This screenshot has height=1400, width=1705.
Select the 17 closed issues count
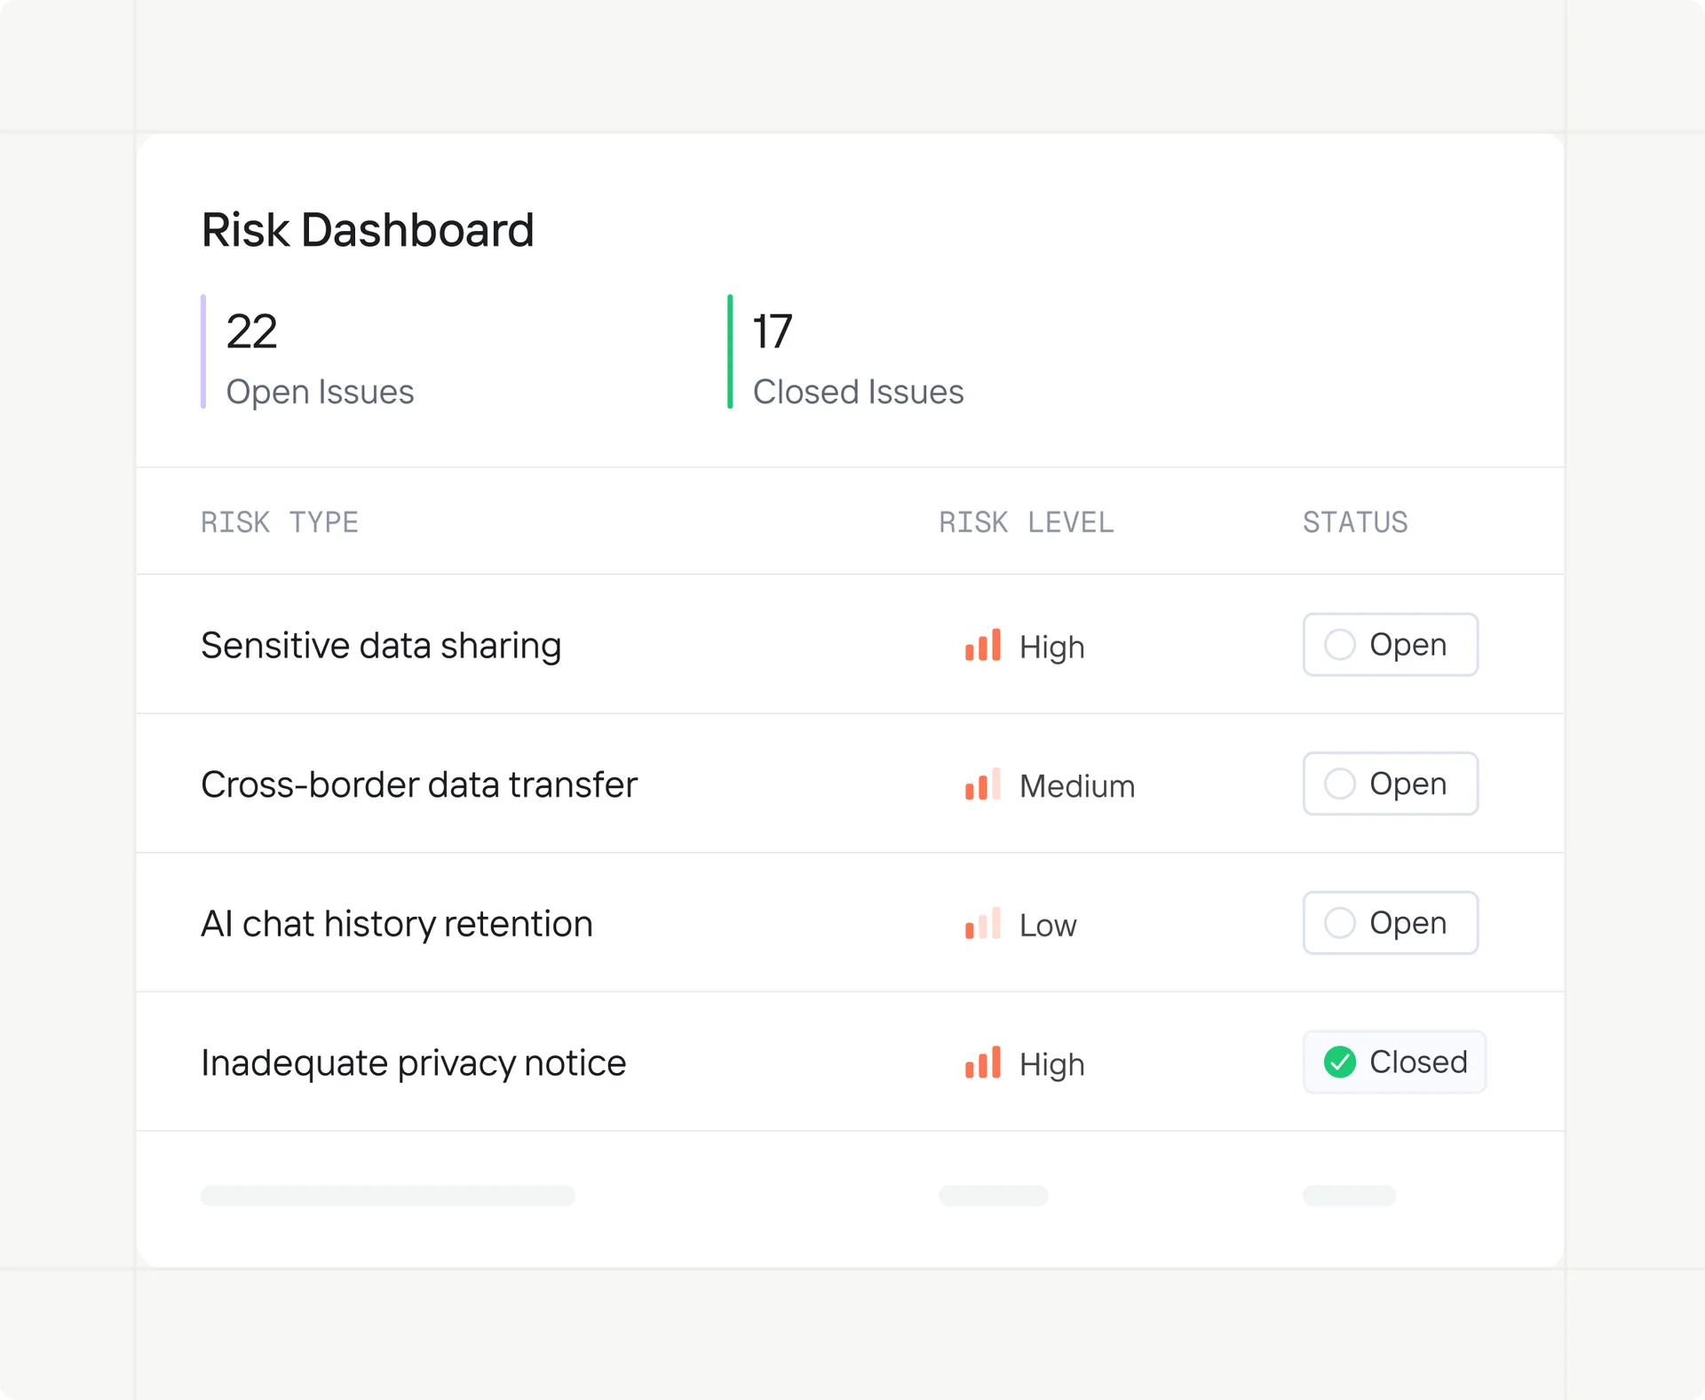[x=772, y=331]
